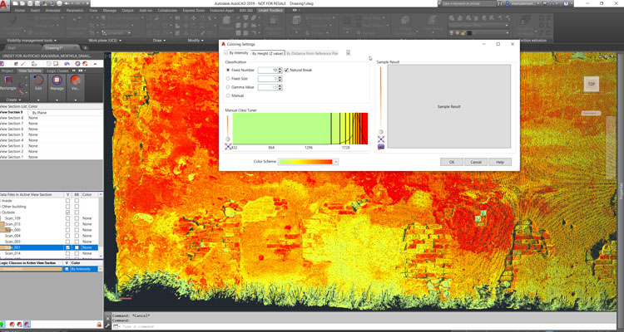Click the customization icon left of command line
The width and height of the screenshot is (624, 332).
(x=107, y=326)
